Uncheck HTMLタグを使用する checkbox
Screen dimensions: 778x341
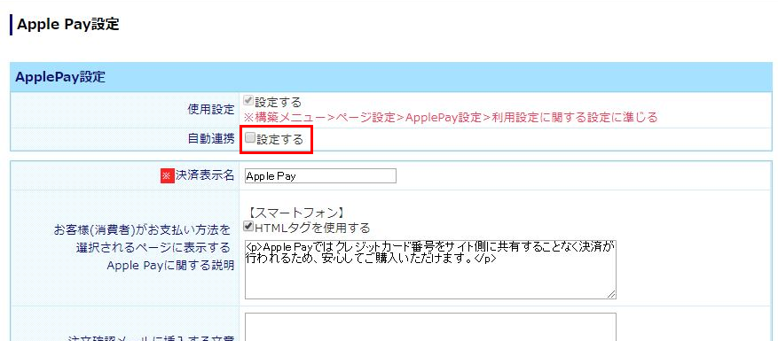tap(248, 227)
